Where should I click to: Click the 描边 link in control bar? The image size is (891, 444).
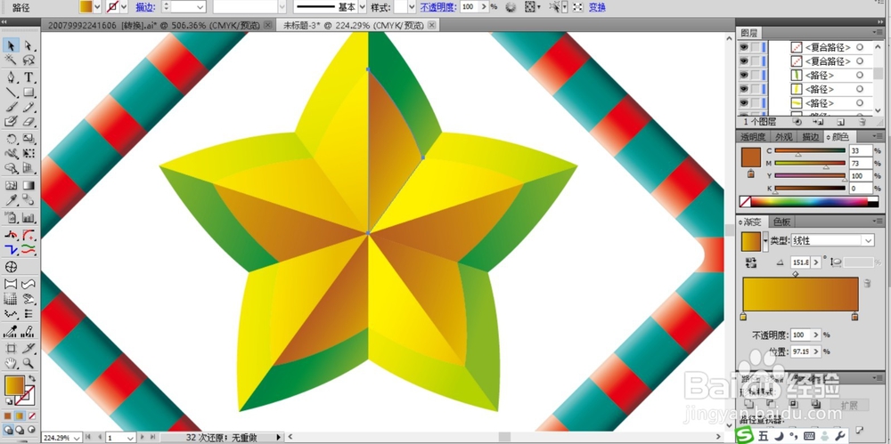point(143,7)
